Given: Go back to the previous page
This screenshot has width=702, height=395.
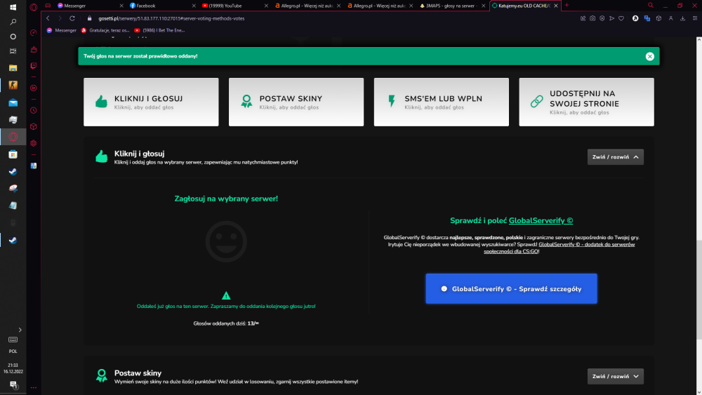Looking at the screenshot, I should pos(48,18).
